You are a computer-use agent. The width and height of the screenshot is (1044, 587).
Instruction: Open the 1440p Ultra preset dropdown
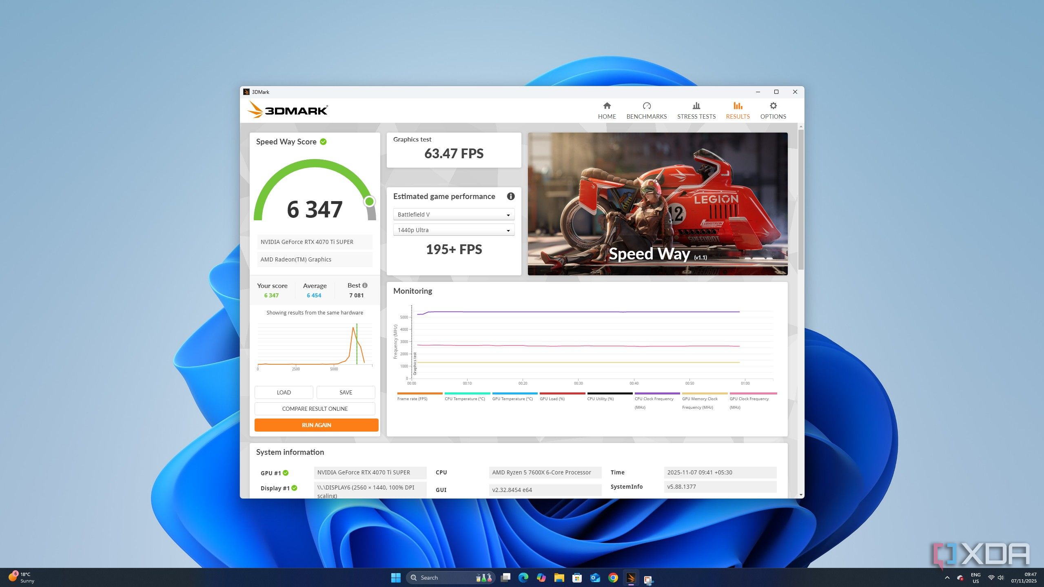[453, 230]
